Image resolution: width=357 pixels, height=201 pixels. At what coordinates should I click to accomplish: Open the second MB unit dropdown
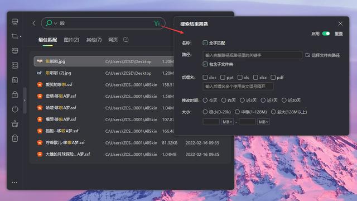tap(263, 122)
